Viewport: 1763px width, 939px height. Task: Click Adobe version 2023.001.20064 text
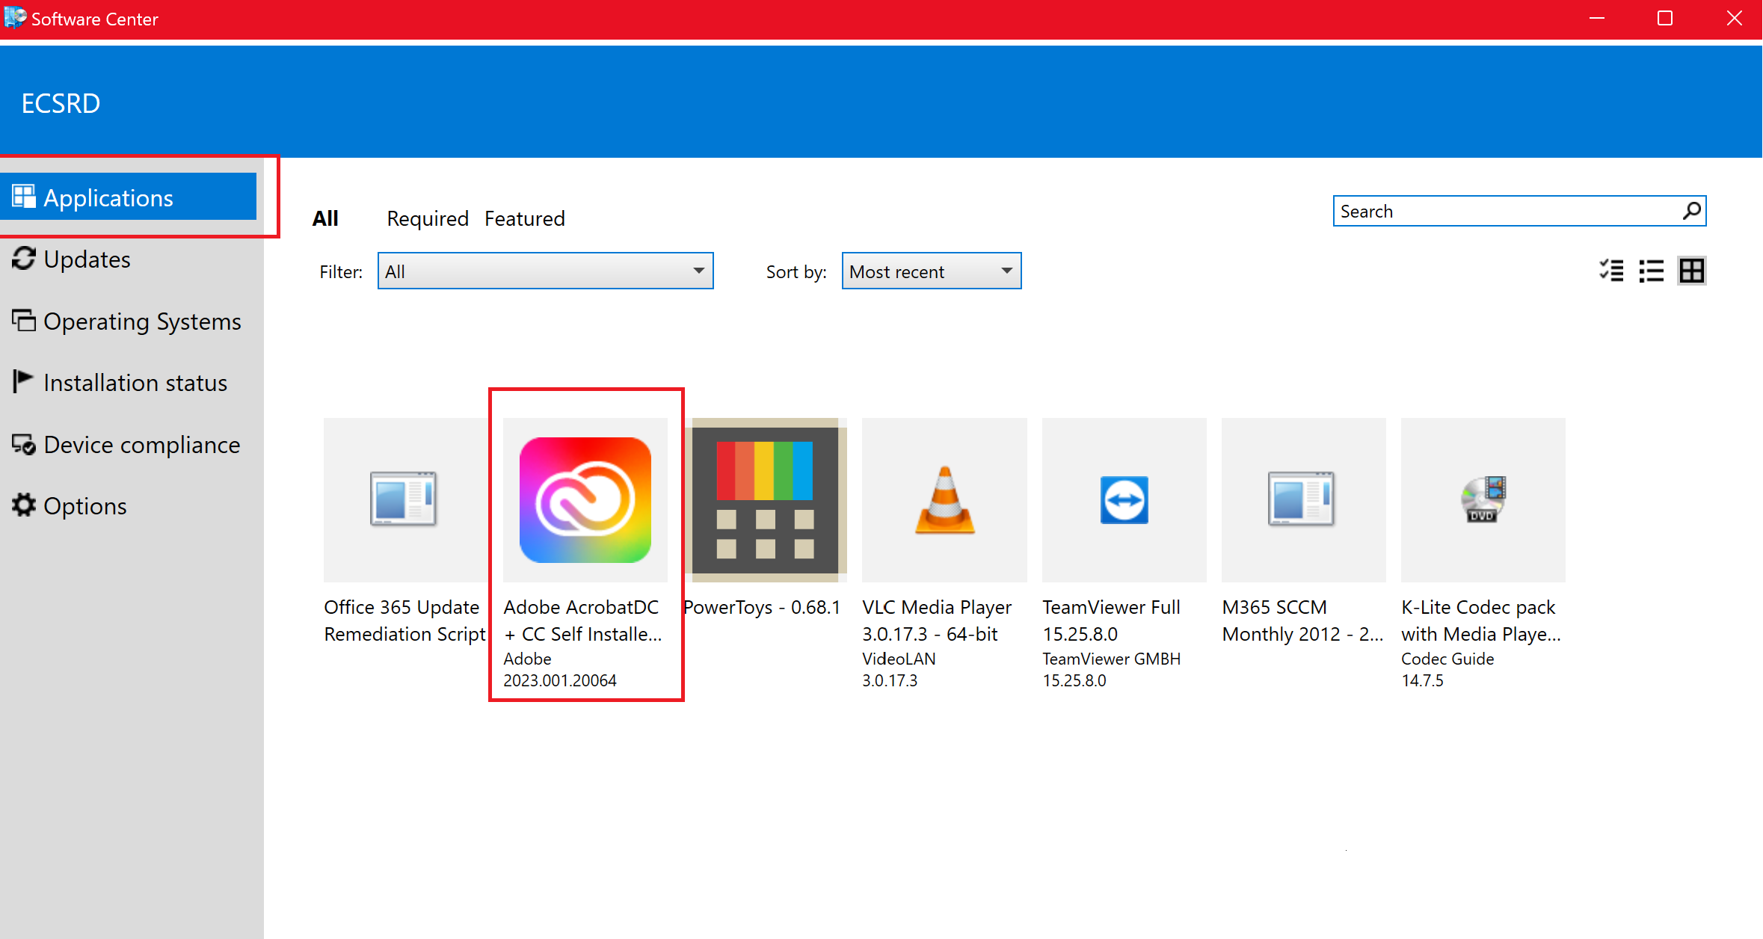pyautogui.click(x=560, y=680)
